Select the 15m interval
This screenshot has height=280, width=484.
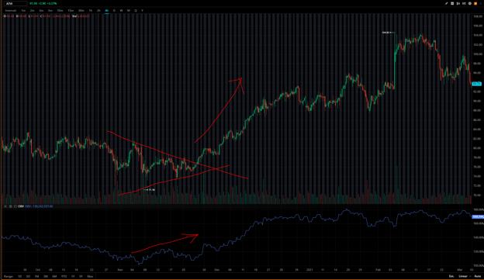71,11
